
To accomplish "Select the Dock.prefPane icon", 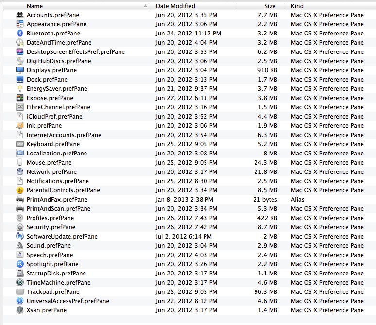I will pos(20,79).
